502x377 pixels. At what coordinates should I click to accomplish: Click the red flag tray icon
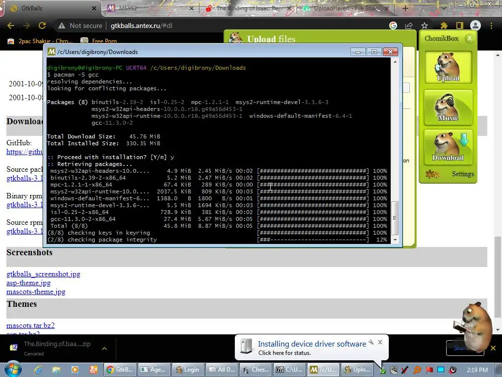(429, 370)
